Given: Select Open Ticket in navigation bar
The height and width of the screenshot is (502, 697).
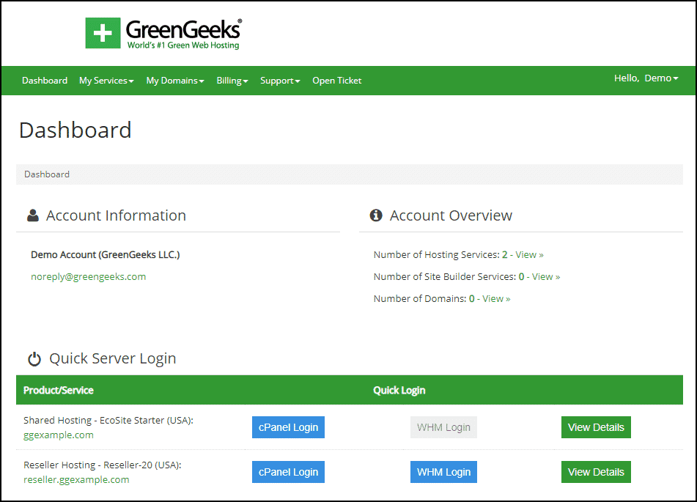Looking at the screenshot, I should tap(337, 81).
